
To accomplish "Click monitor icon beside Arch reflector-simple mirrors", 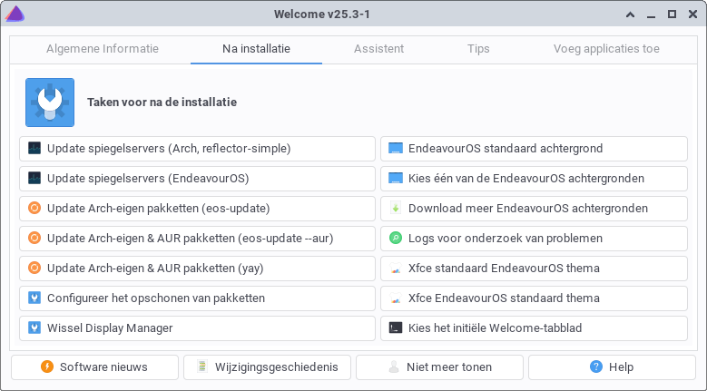I will coord(34,148).
